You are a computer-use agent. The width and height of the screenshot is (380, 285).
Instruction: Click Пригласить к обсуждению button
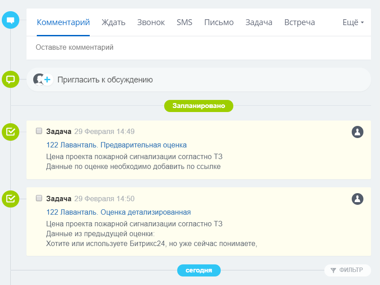point(105,80)
